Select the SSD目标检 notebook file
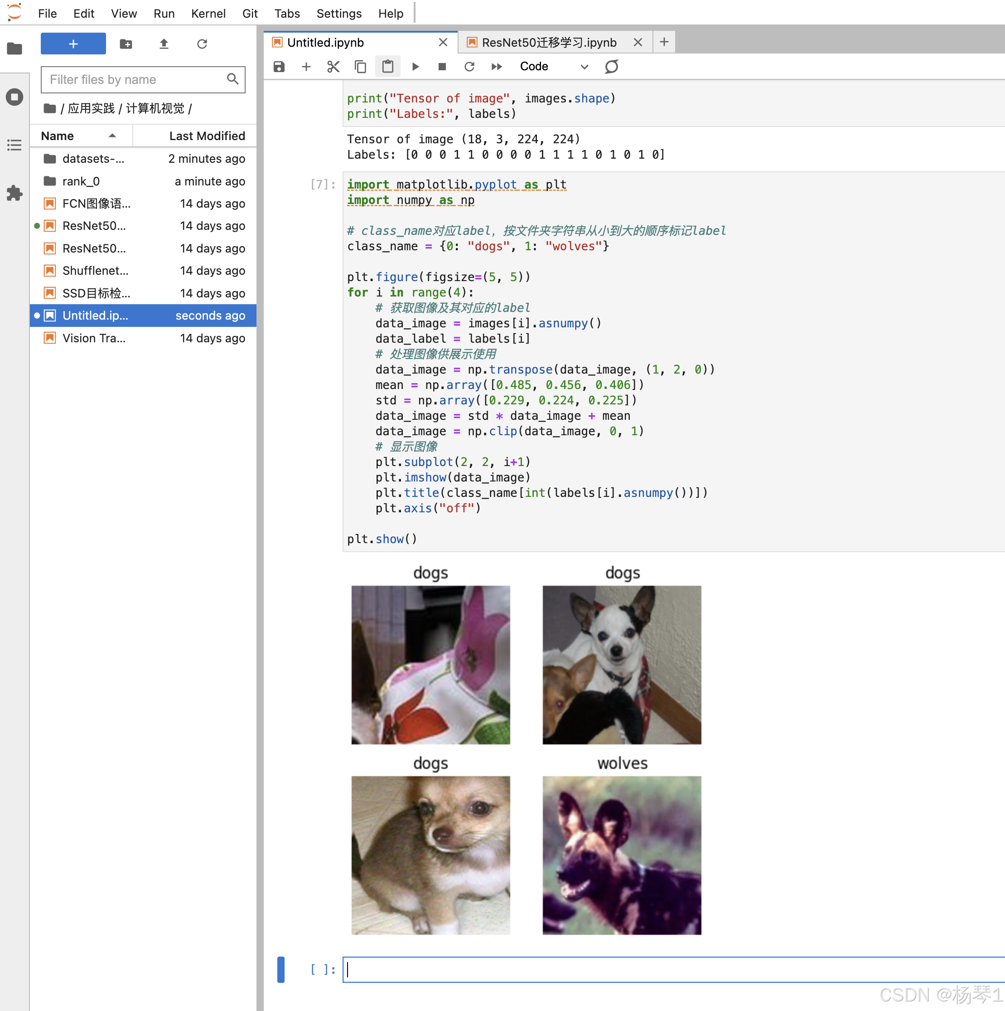The image size is (1005, 1011). click(x=143, y=293)
